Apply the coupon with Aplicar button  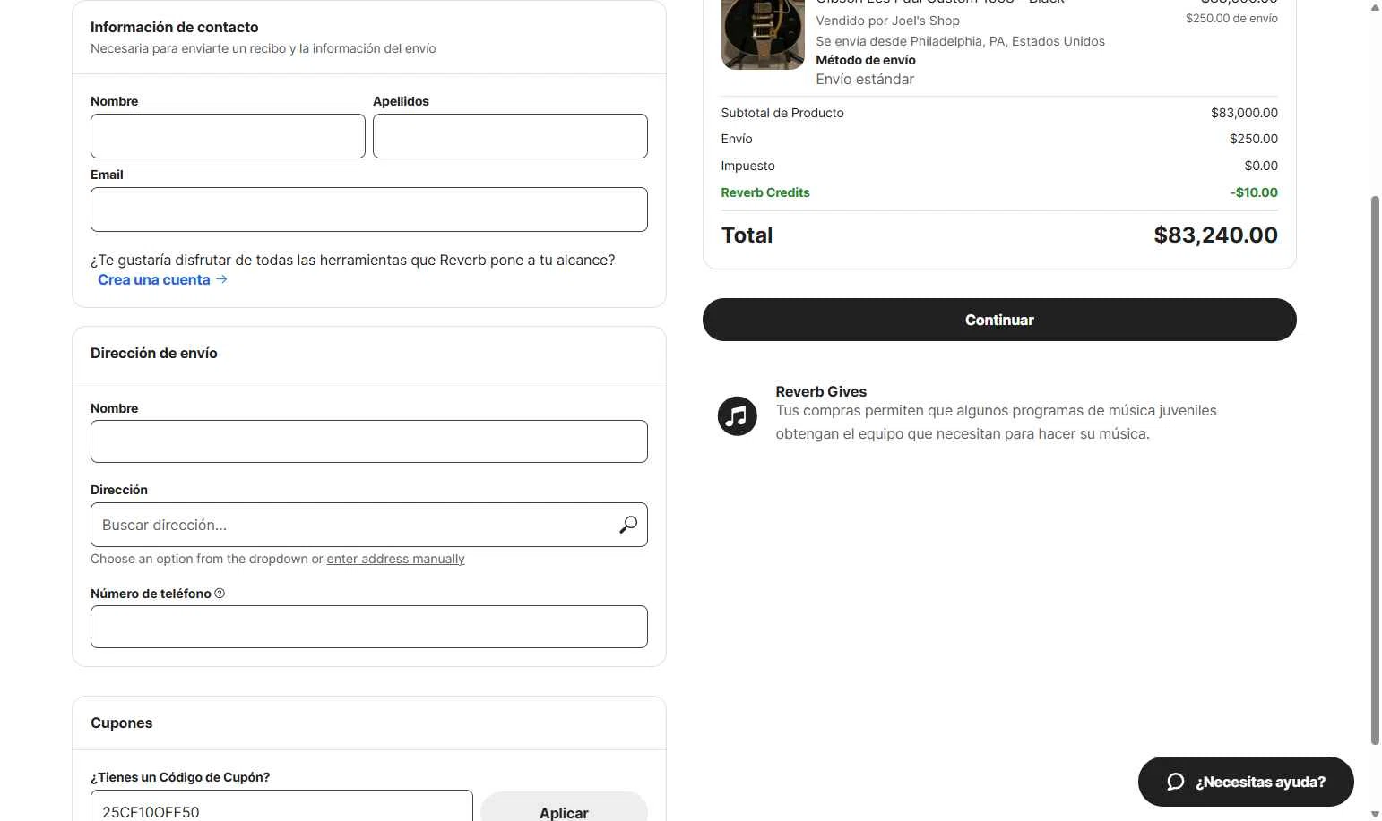click(x=564, y=810)
